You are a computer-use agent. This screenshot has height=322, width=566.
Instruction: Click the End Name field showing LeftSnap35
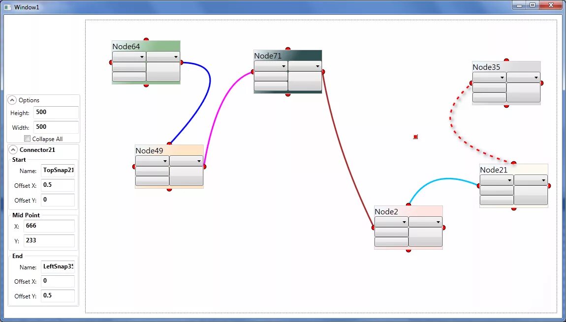[58, 267]
